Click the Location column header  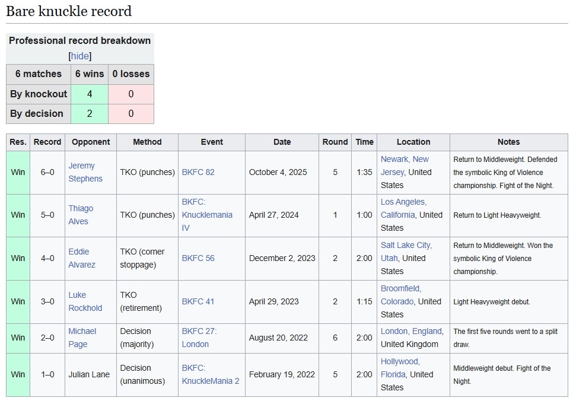pyautogui.click(x=413, y=142)
